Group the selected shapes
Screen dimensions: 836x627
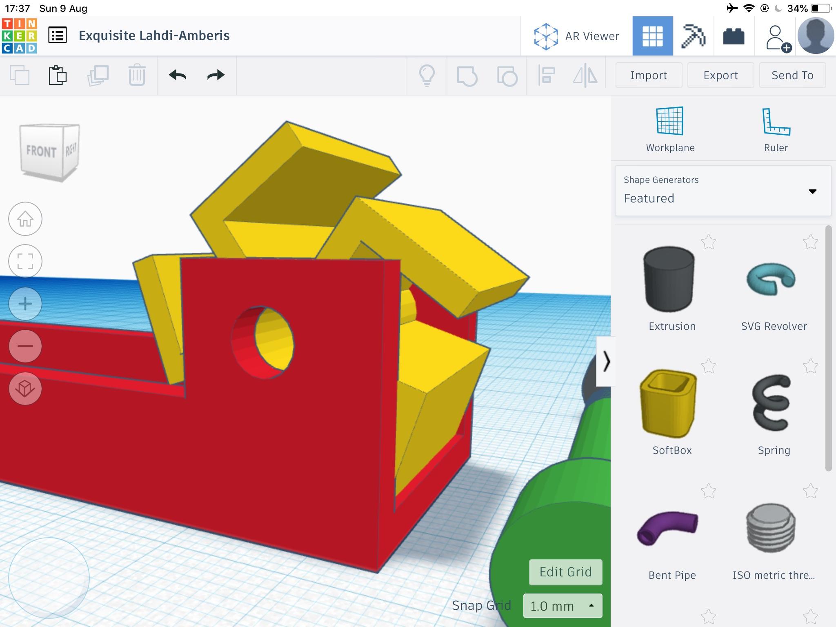pos(467,76)
